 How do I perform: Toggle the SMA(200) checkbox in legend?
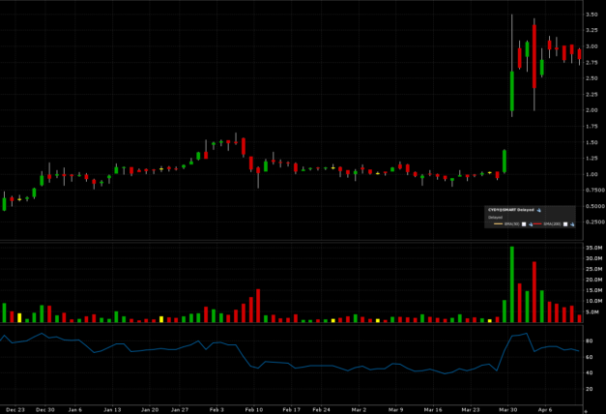(x=565, y=223)
